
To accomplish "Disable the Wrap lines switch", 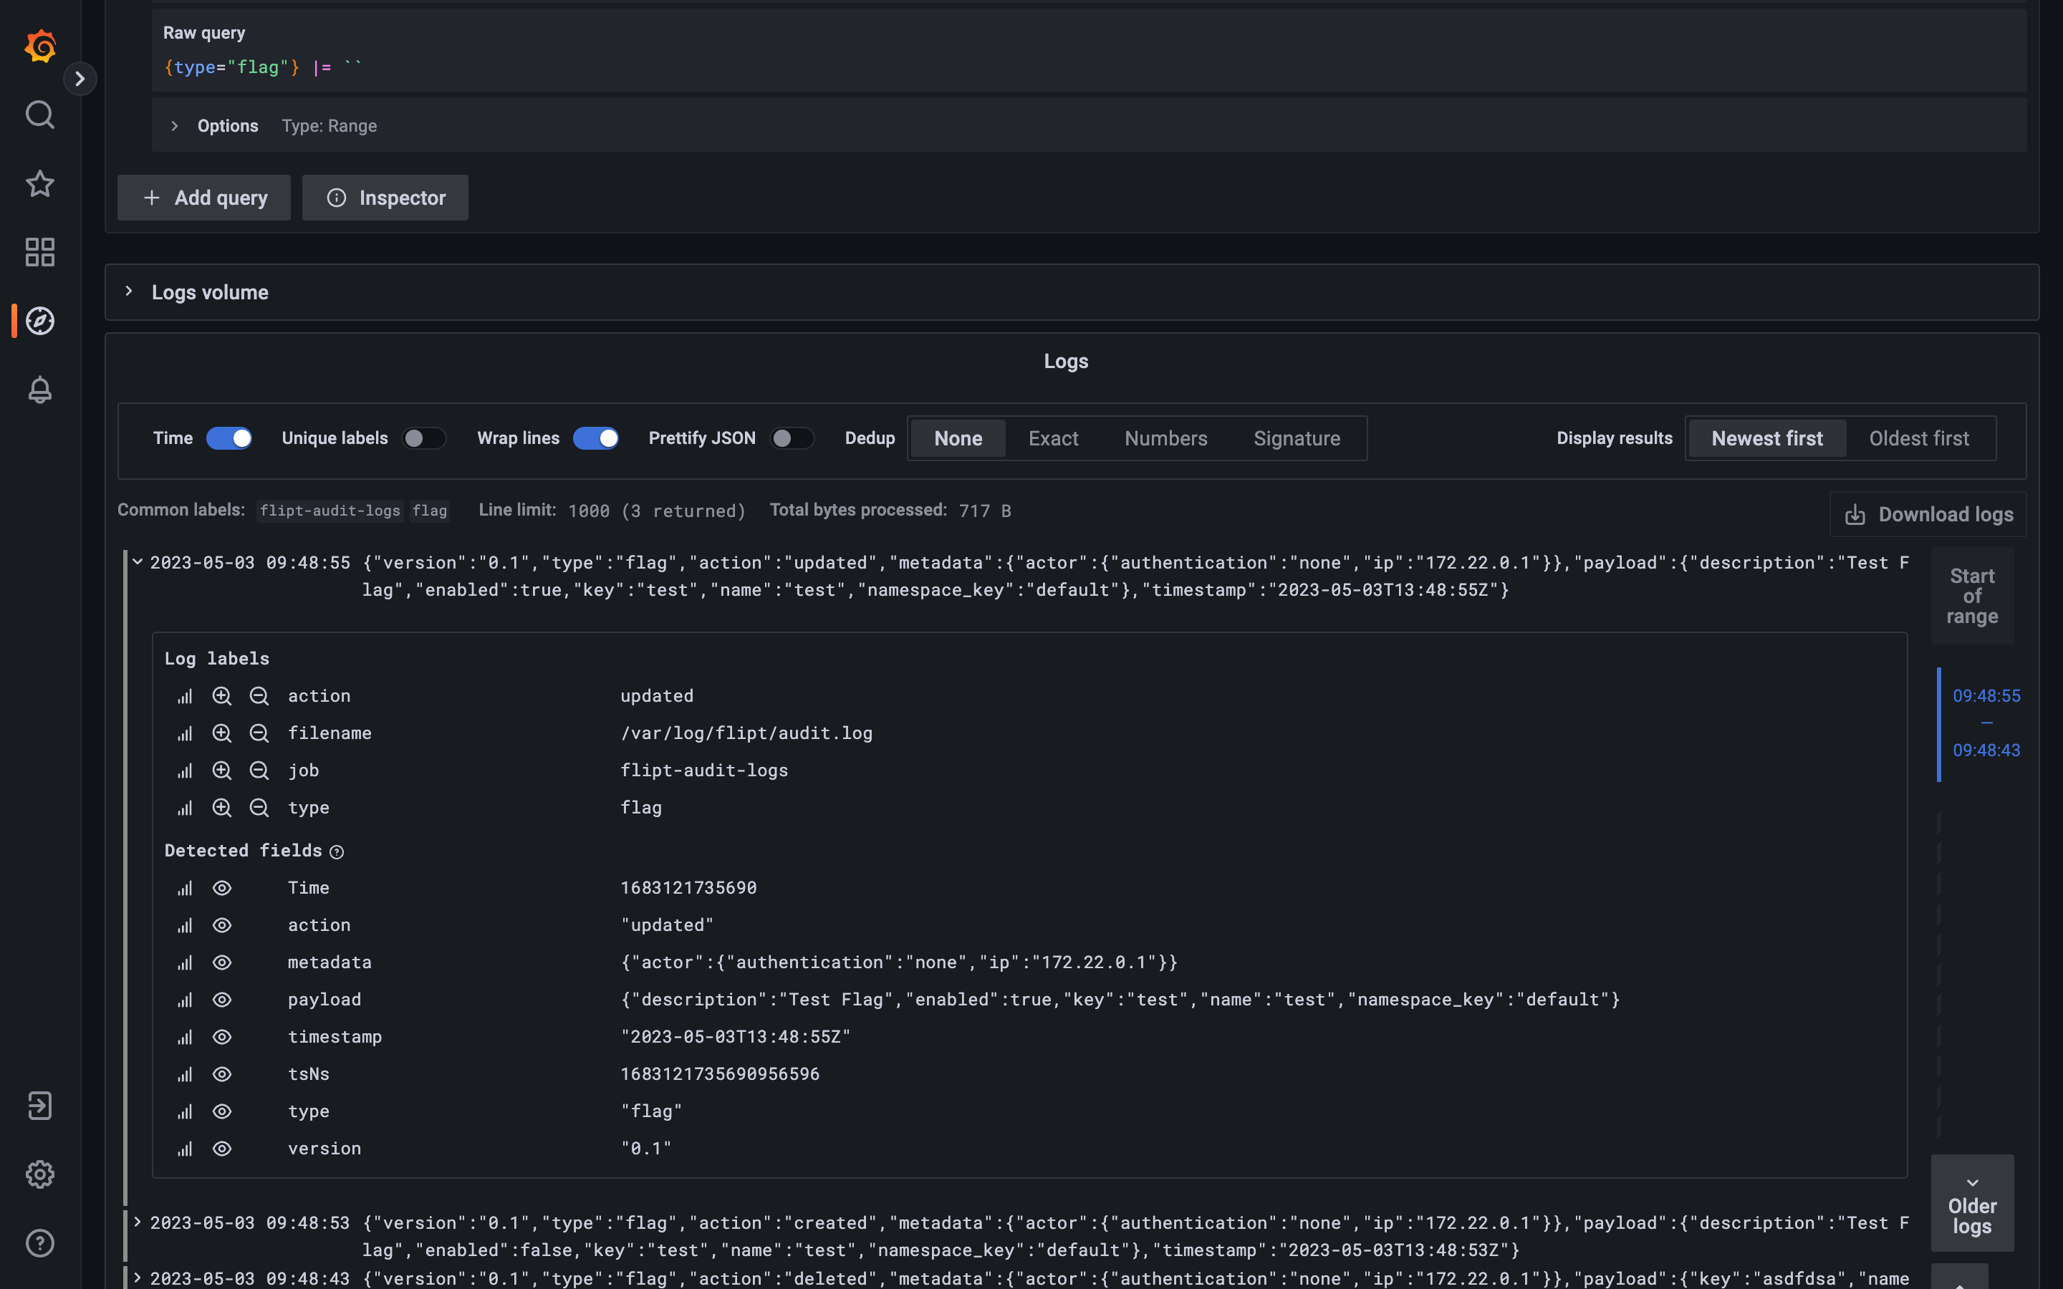I will pos(595,438).
